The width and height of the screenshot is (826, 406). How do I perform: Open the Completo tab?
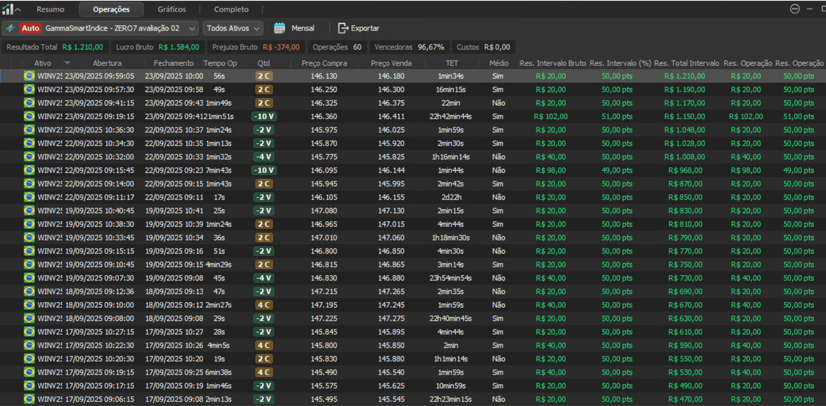pyautogui.click(x=231, y=9)
